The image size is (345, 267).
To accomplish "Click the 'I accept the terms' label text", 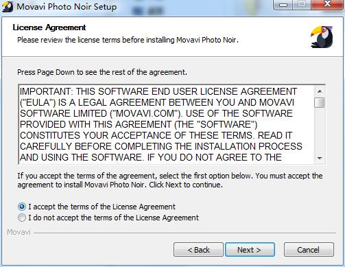I will click(102, 207).
